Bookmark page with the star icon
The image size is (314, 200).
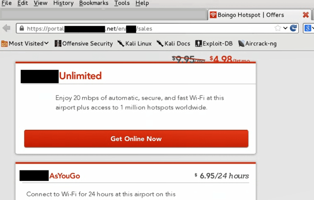(278, 28)
